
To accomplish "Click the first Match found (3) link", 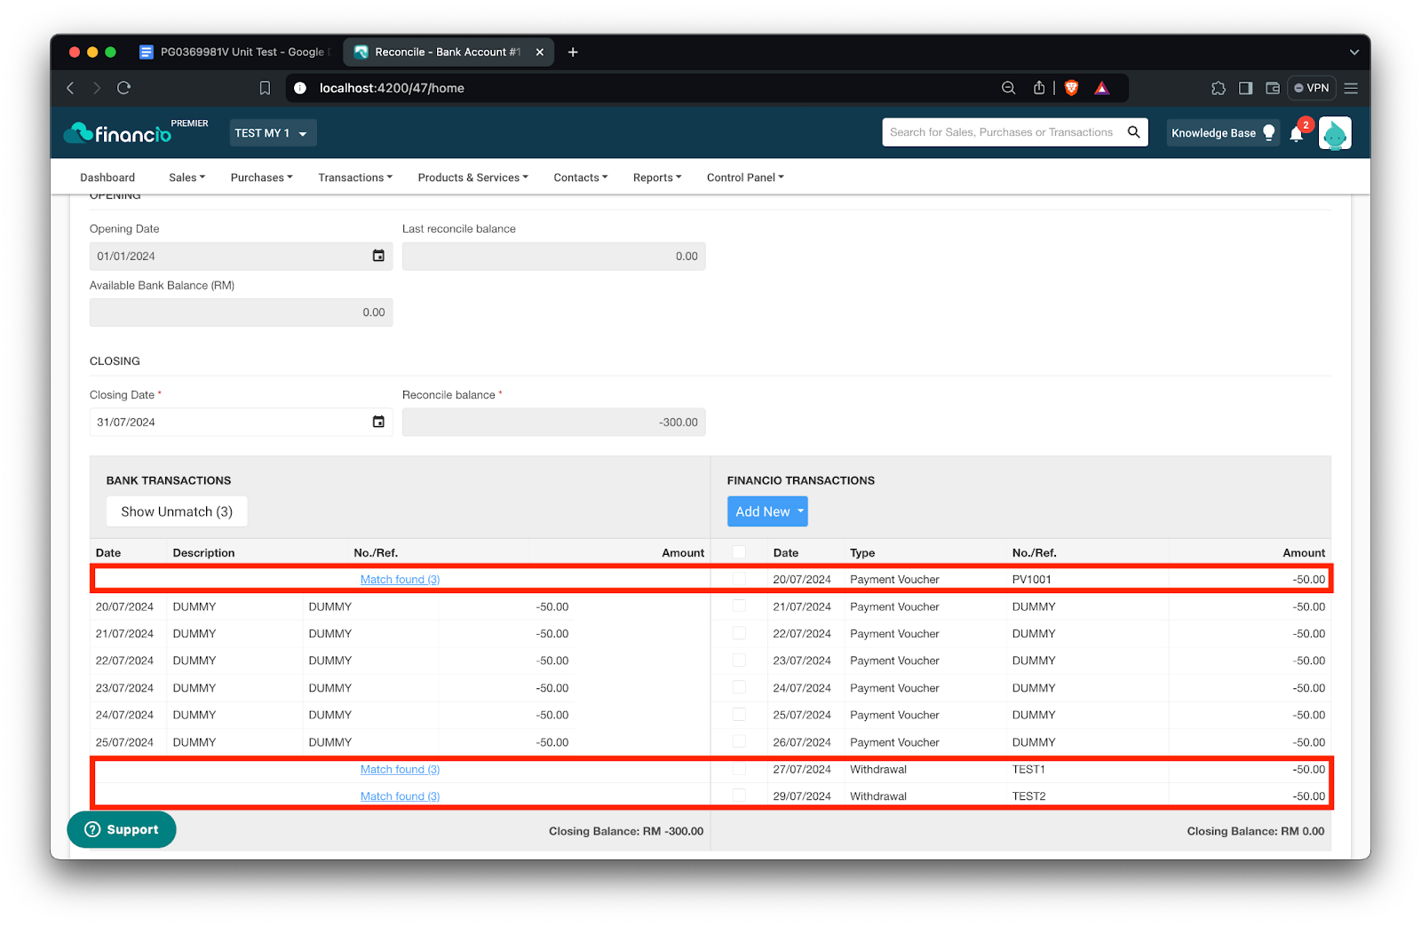I will click(400, 579).
